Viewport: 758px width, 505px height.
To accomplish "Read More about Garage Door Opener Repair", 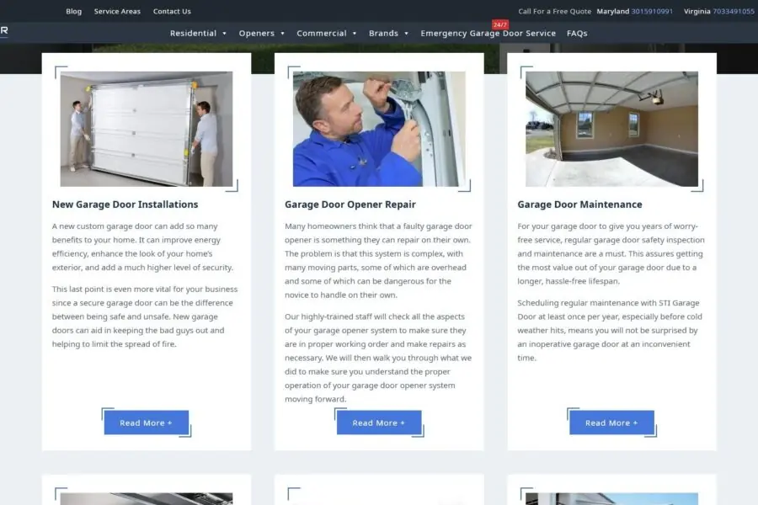I will (378, 423).
